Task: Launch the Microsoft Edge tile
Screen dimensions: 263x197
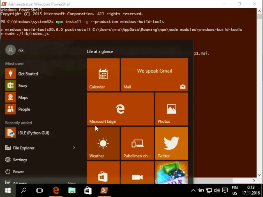Action: pyautogui.click(x=120, y=109)
